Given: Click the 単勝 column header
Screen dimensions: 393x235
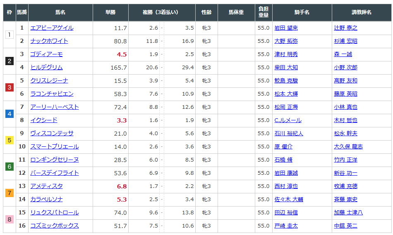Looking at the screenshot, I should [x=110, y=12].
